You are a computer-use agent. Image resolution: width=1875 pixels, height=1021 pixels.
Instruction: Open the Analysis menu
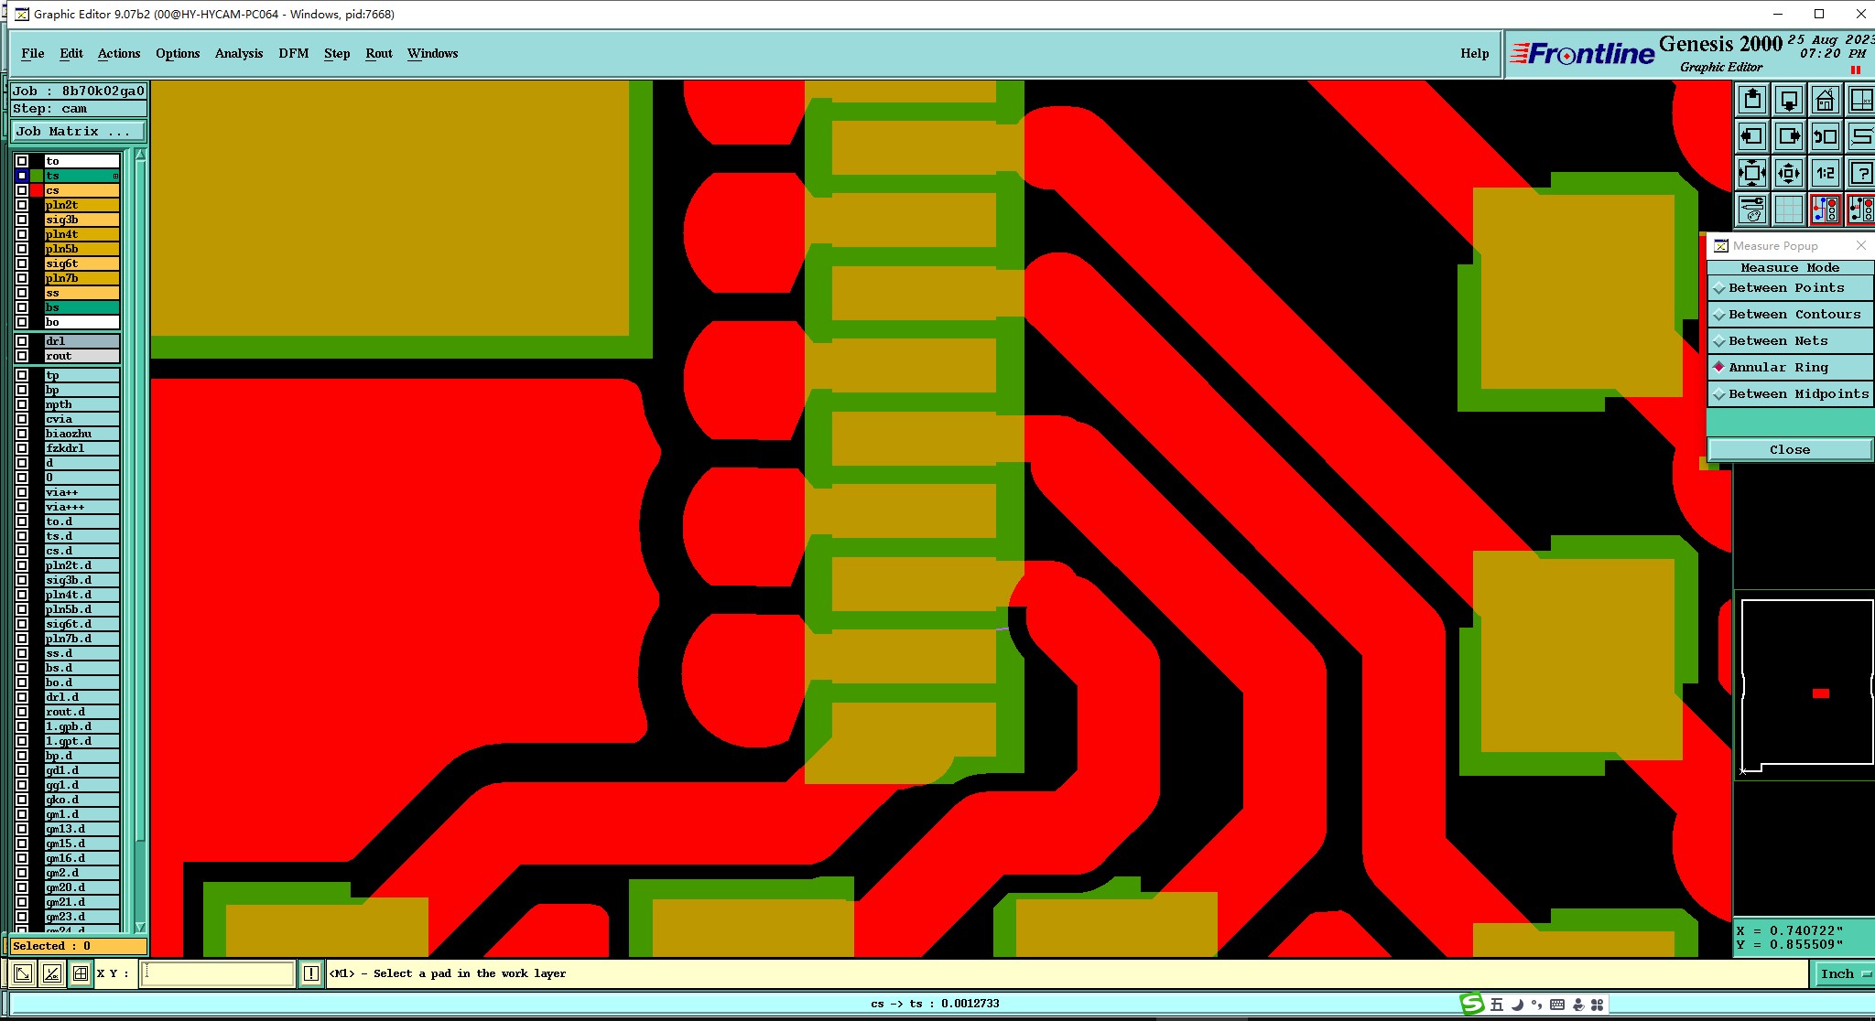[x=238, y=53]
